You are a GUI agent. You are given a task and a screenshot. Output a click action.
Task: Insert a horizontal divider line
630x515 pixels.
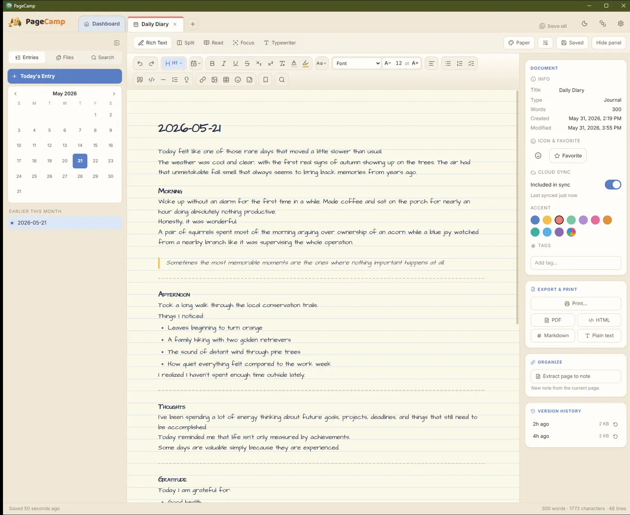(163, 80)
